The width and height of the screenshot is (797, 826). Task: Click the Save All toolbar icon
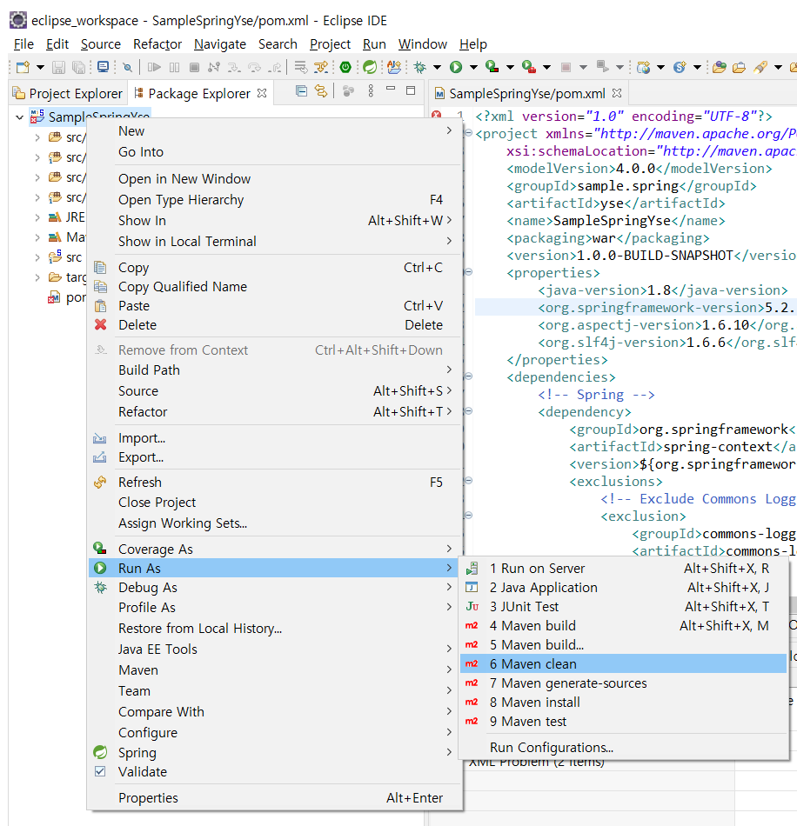[x=78, y=67]
